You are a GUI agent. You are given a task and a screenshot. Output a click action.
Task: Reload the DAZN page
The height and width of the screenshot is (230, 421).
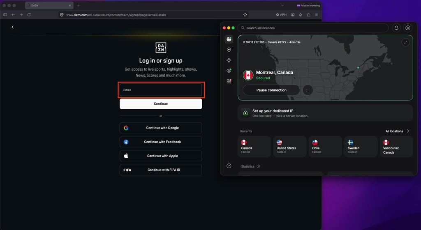[x=29, y=15]
